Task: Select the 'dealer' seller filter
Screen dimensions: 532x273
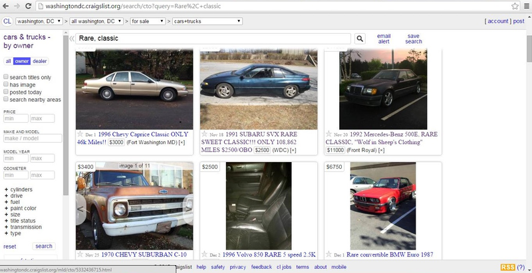Action: pyautogui.click(x=40, y=61)
